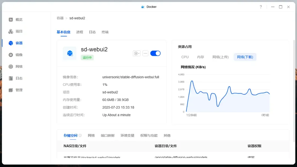The image size is (297, 167).
Task: Open the 网络 tab in the lower panel
Action: tap(91, 136)
